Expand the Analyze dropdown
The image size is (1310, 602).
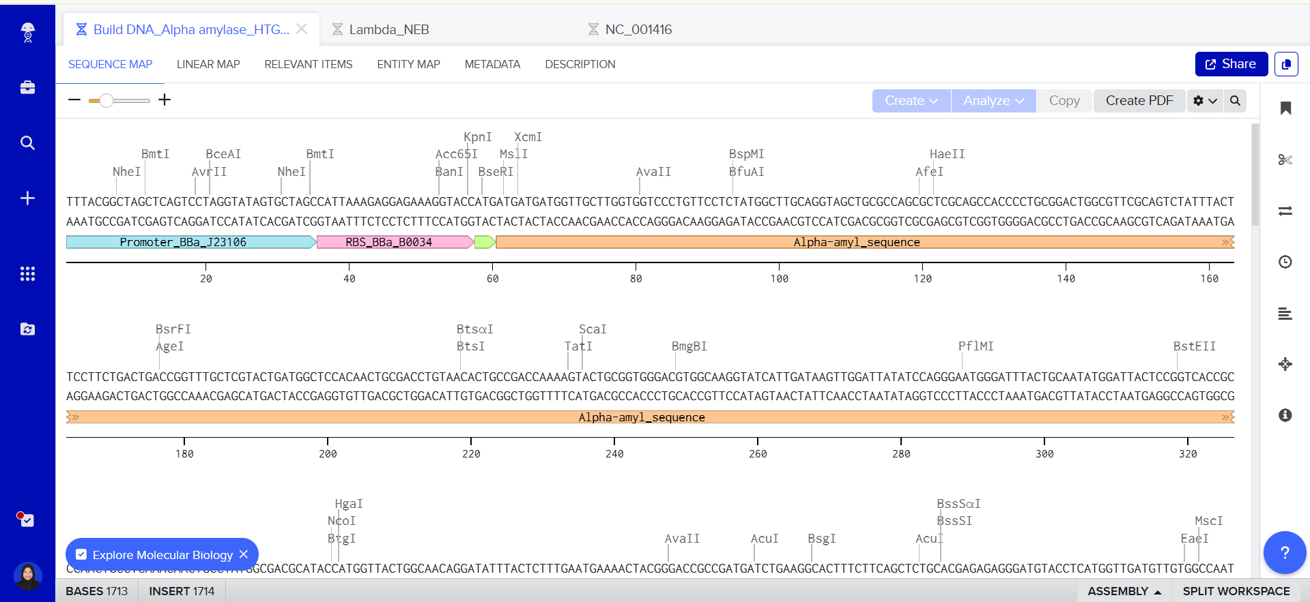993,101
